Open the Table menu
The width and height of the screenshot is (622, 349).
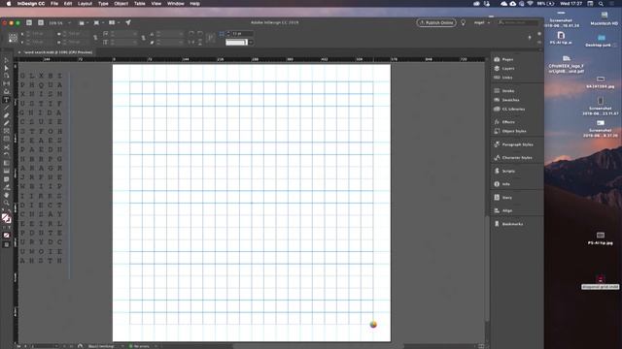139,4
